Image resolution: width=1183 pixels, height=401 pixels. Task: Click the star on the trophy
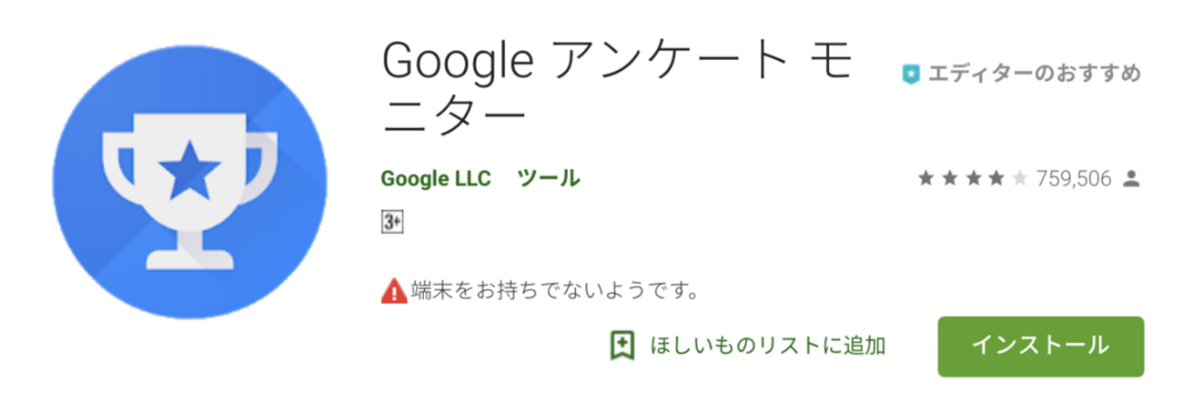pos(187,168)
